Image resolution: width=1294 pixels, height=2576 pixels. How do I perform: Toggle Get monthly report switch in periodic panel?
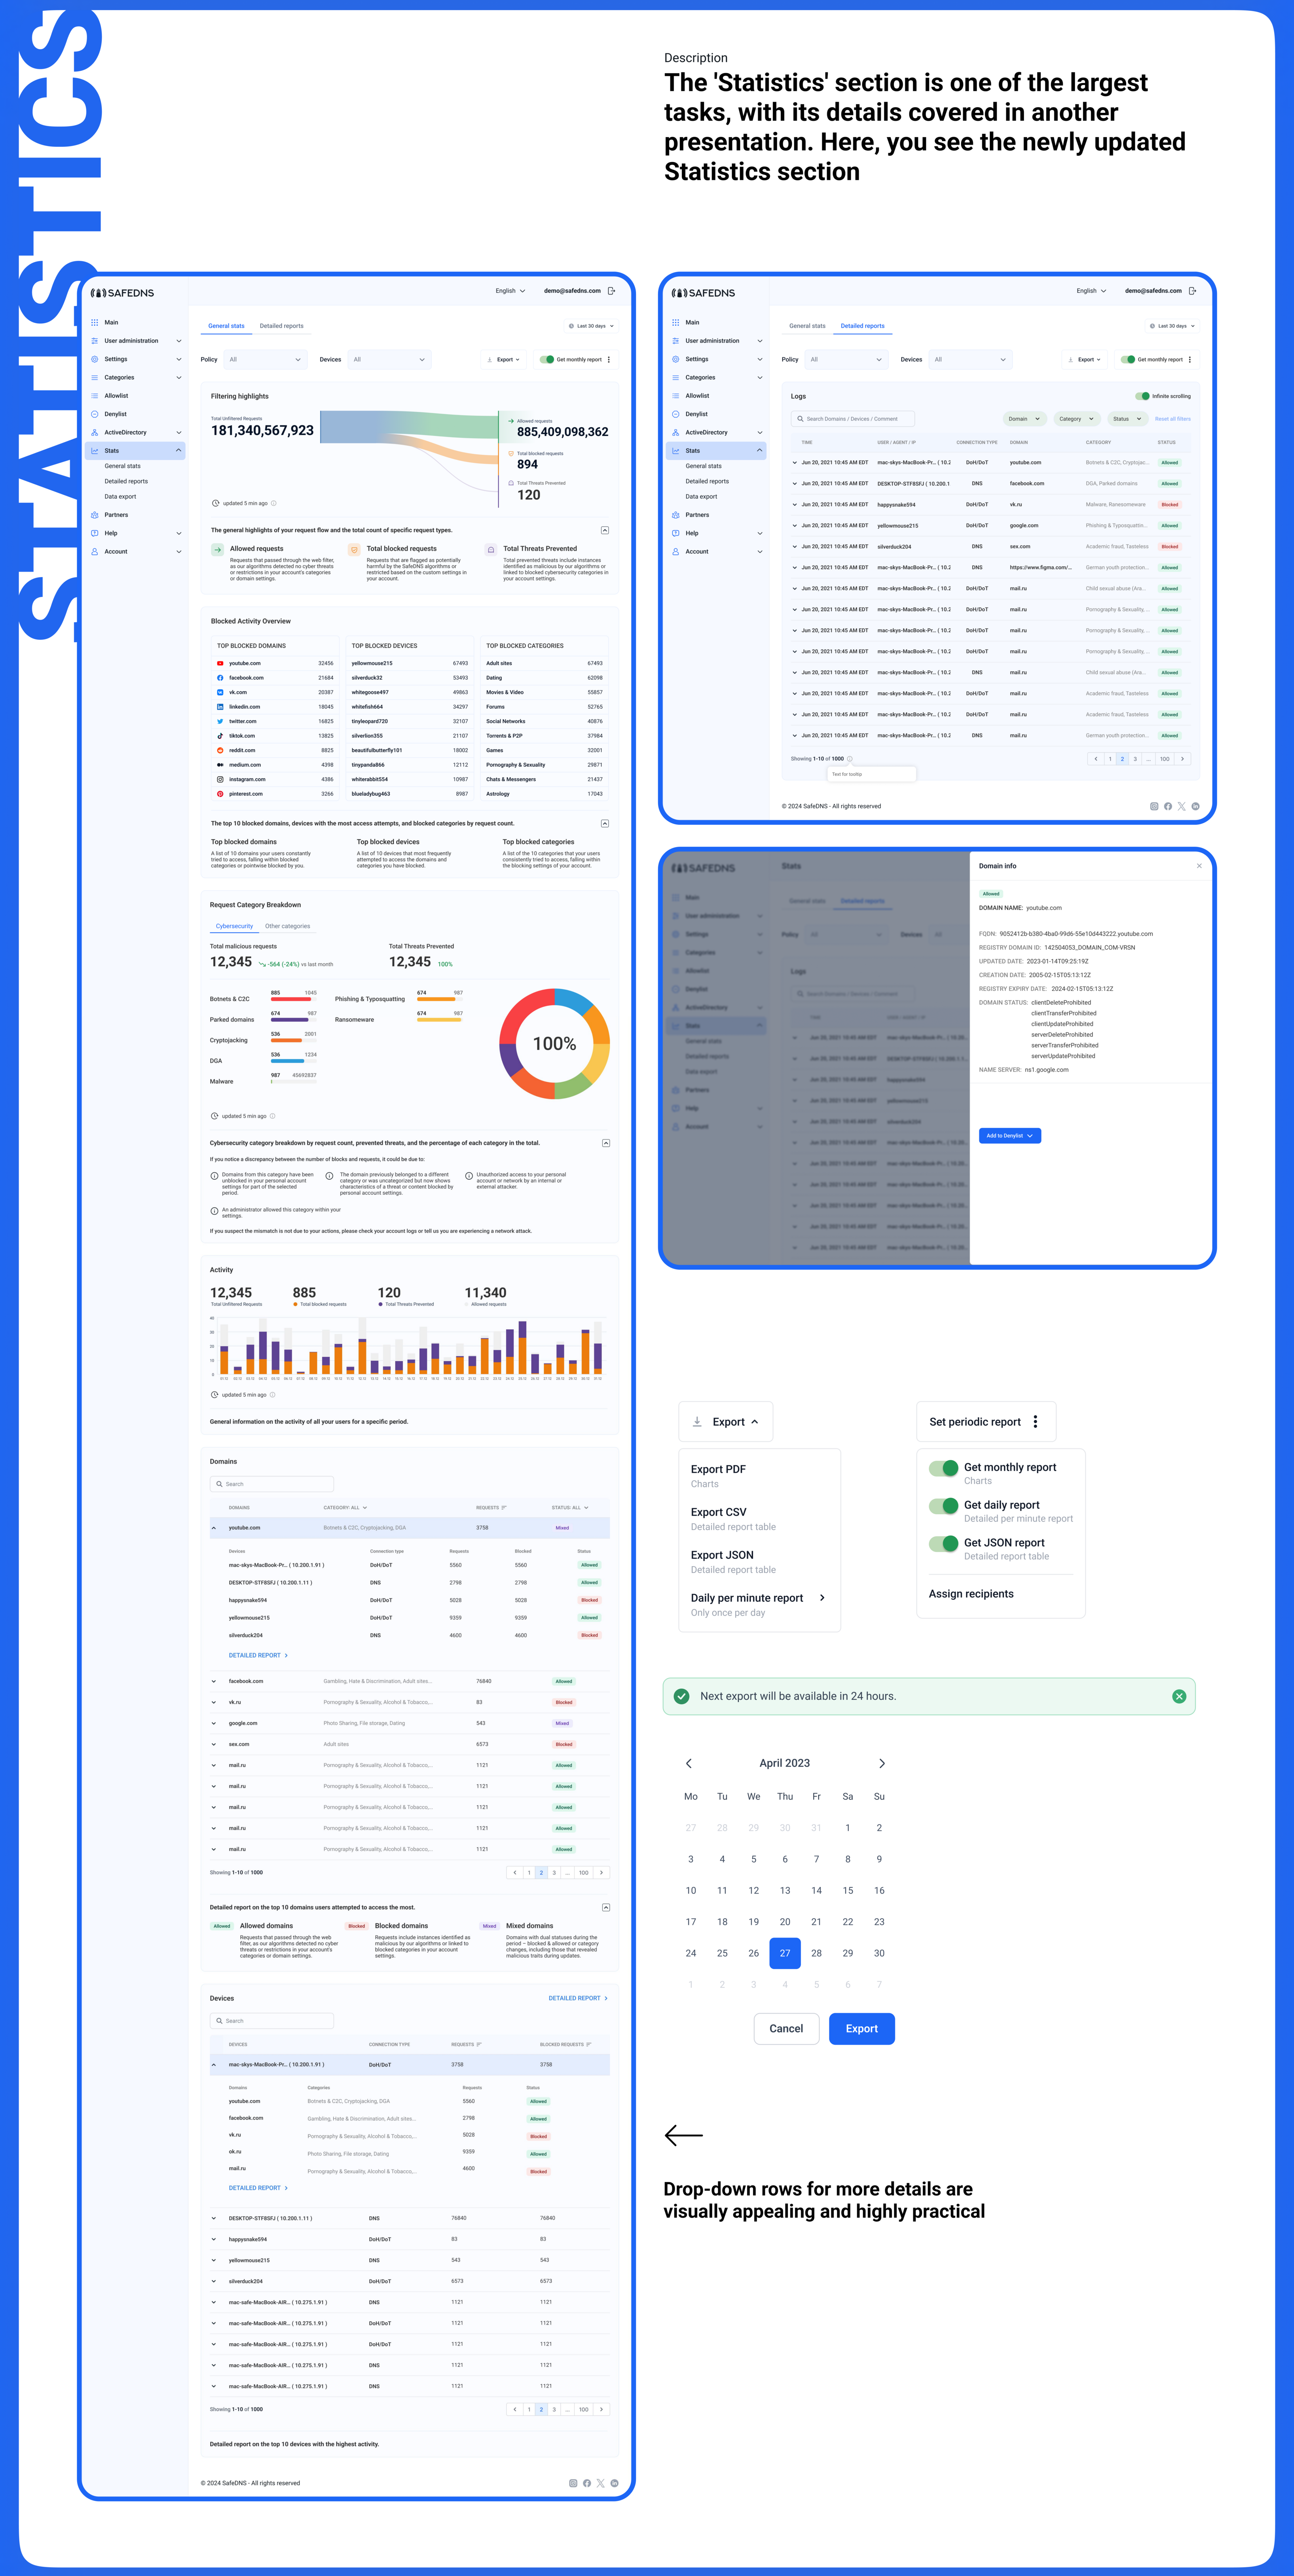[x=943, y=1468]
